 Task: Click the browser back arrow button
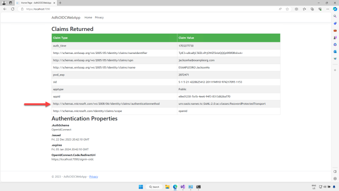click(4, 9)
